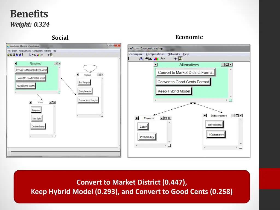Viewport: 280px width, 210px height.
Task: Select the Maintenance node
Action: (216, 135)
